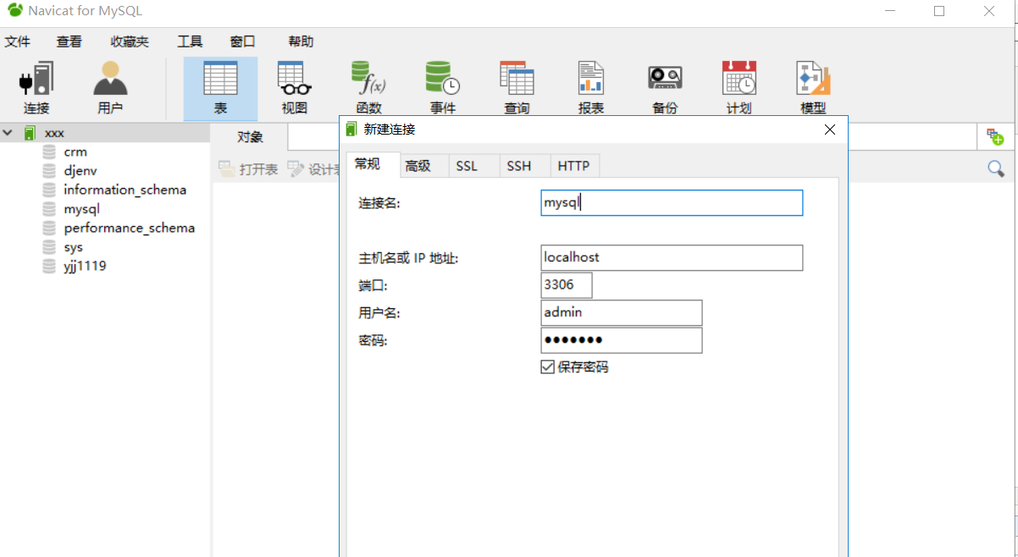Viewport: 1018px width, 557px height.
Task: Collapse the xxx connection tree node
Action: [8, 133]
